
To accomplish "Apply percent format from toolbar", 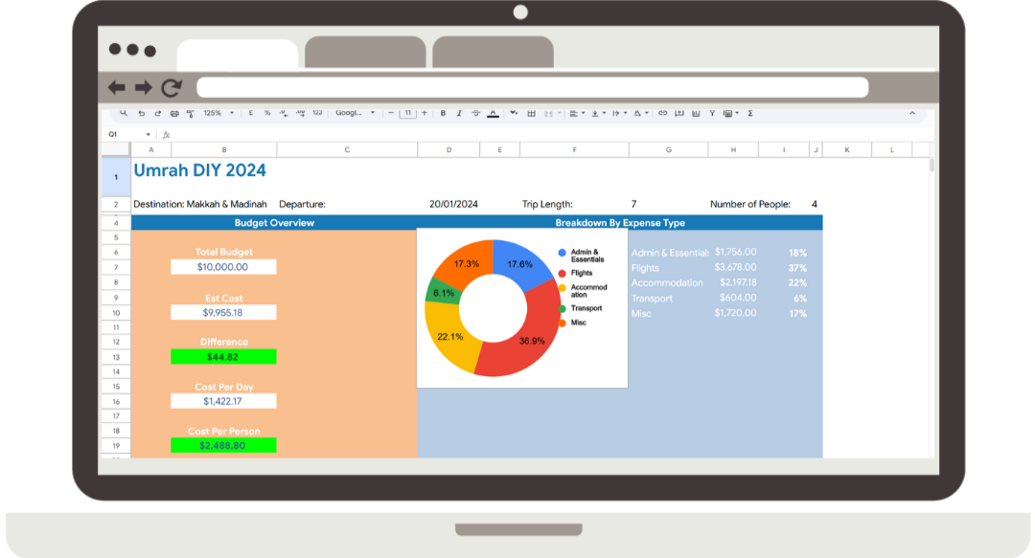I will pyautogui.click(x=267, y=113).
